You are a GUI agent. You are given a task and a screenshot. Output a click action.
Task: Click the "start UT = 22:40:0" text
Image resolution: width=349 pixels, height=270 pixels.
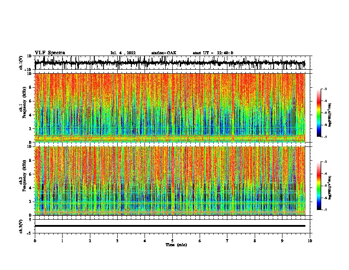(x=213, y=53)
